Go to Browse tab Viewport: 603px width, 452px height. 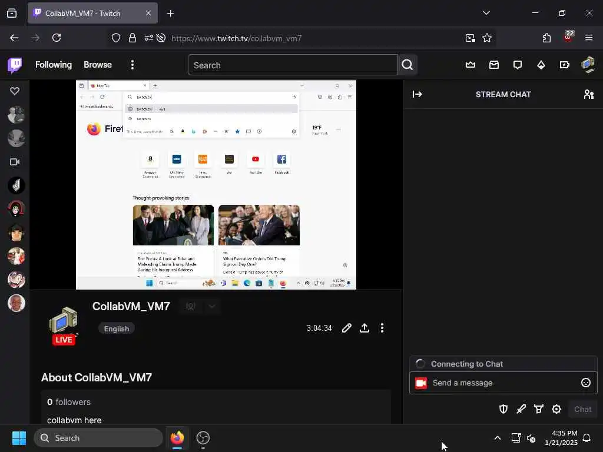tap(98, 65)
